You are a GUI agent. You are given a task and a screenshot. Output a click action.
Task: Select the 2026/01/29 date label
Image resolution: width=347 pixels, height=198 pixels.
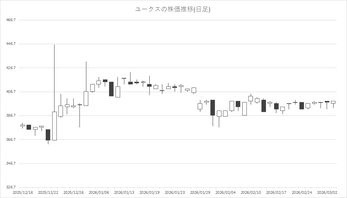tap(200, 192)
